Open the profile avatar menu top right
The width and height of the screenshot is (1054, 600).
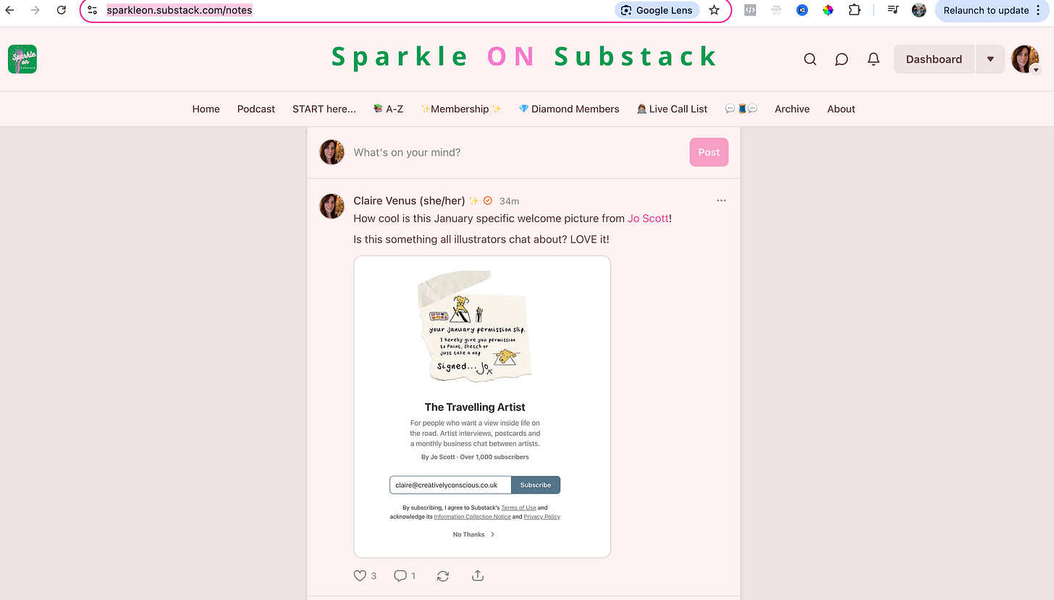1026,59
